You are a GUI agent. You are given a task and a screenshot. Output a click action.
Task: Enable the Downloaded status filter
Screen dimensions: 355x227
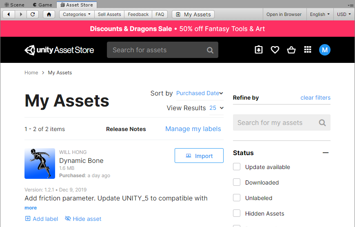point(237,182)
